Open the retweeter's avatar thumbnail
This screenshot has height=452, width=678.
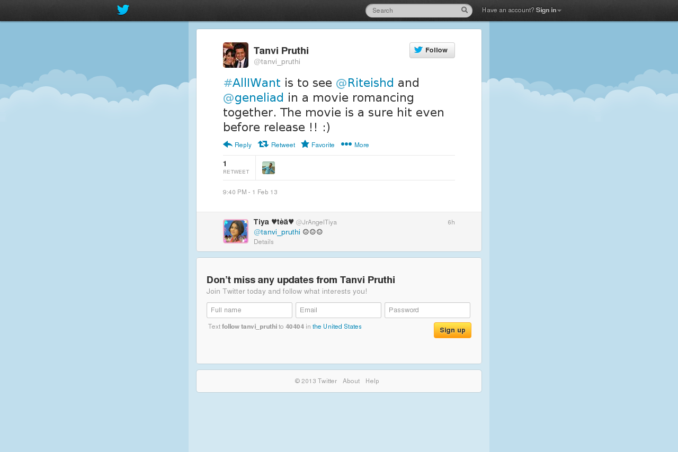(269, 168)
